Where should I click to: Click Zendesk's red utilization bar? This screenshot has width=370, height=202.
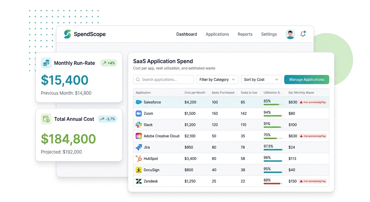point(272,183)
